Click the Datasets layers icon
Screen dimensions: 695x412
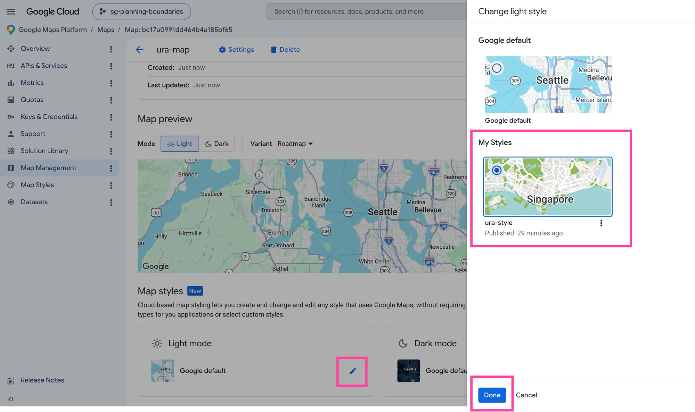11,202
